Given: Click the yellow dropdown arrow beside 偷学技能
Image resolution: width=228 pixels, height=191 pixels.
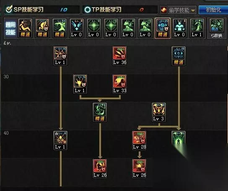Looking at the screenshot, I should [193, 11].
